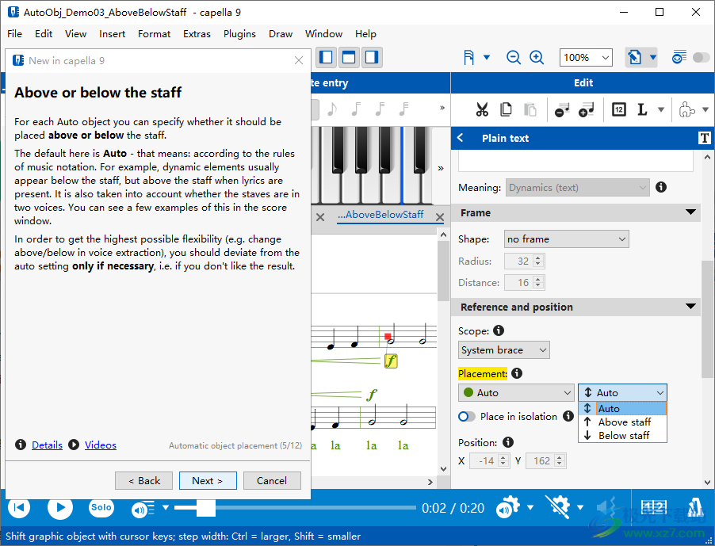The width and height of the screenshot is (715, 546).
Task: Click the playback position slider track
Action: coord(317,507)
